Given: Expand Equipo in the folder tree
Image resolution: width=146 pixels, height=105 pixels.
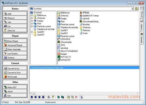Looking at the screenshot, I should coord(32,21).
